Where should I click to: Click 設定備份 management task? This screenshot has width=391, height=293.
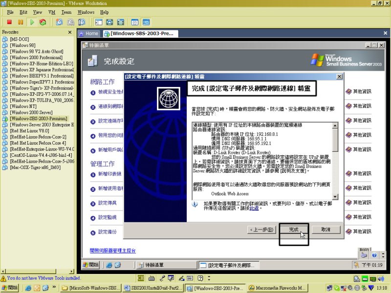[x=107, y=232]
